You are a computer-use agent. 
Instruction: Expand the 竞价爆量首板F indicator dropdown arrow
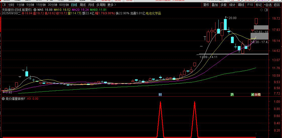3,99
